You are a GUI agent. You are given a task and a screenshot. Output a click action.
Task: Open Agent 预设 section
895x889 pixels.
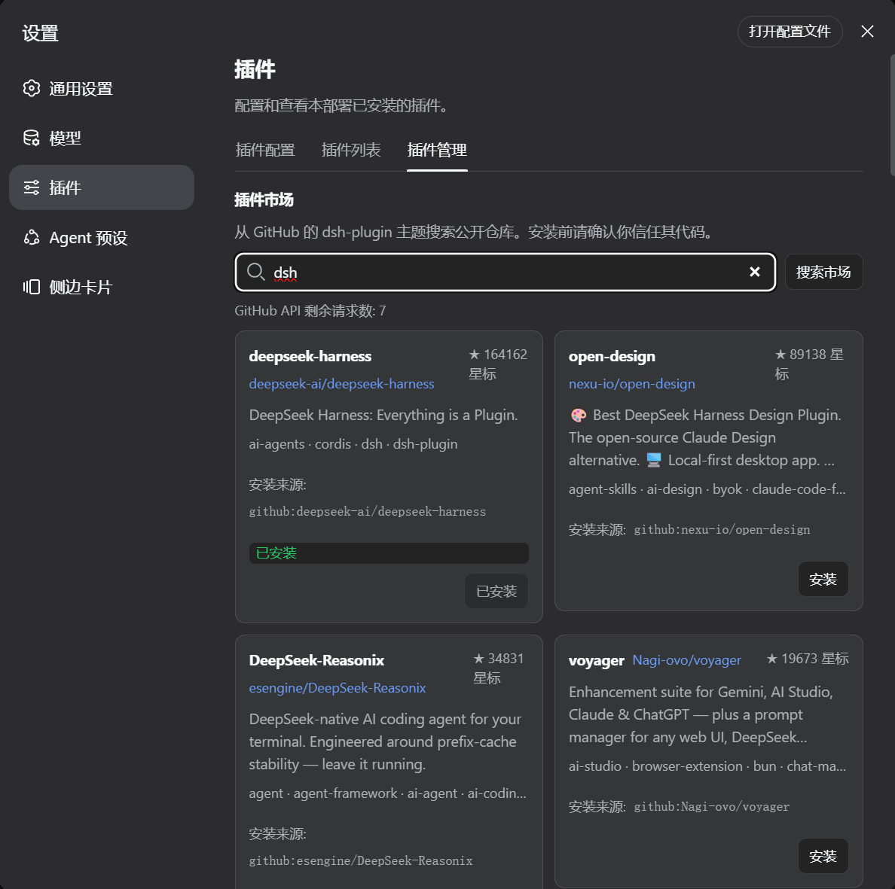click(102, 237)
